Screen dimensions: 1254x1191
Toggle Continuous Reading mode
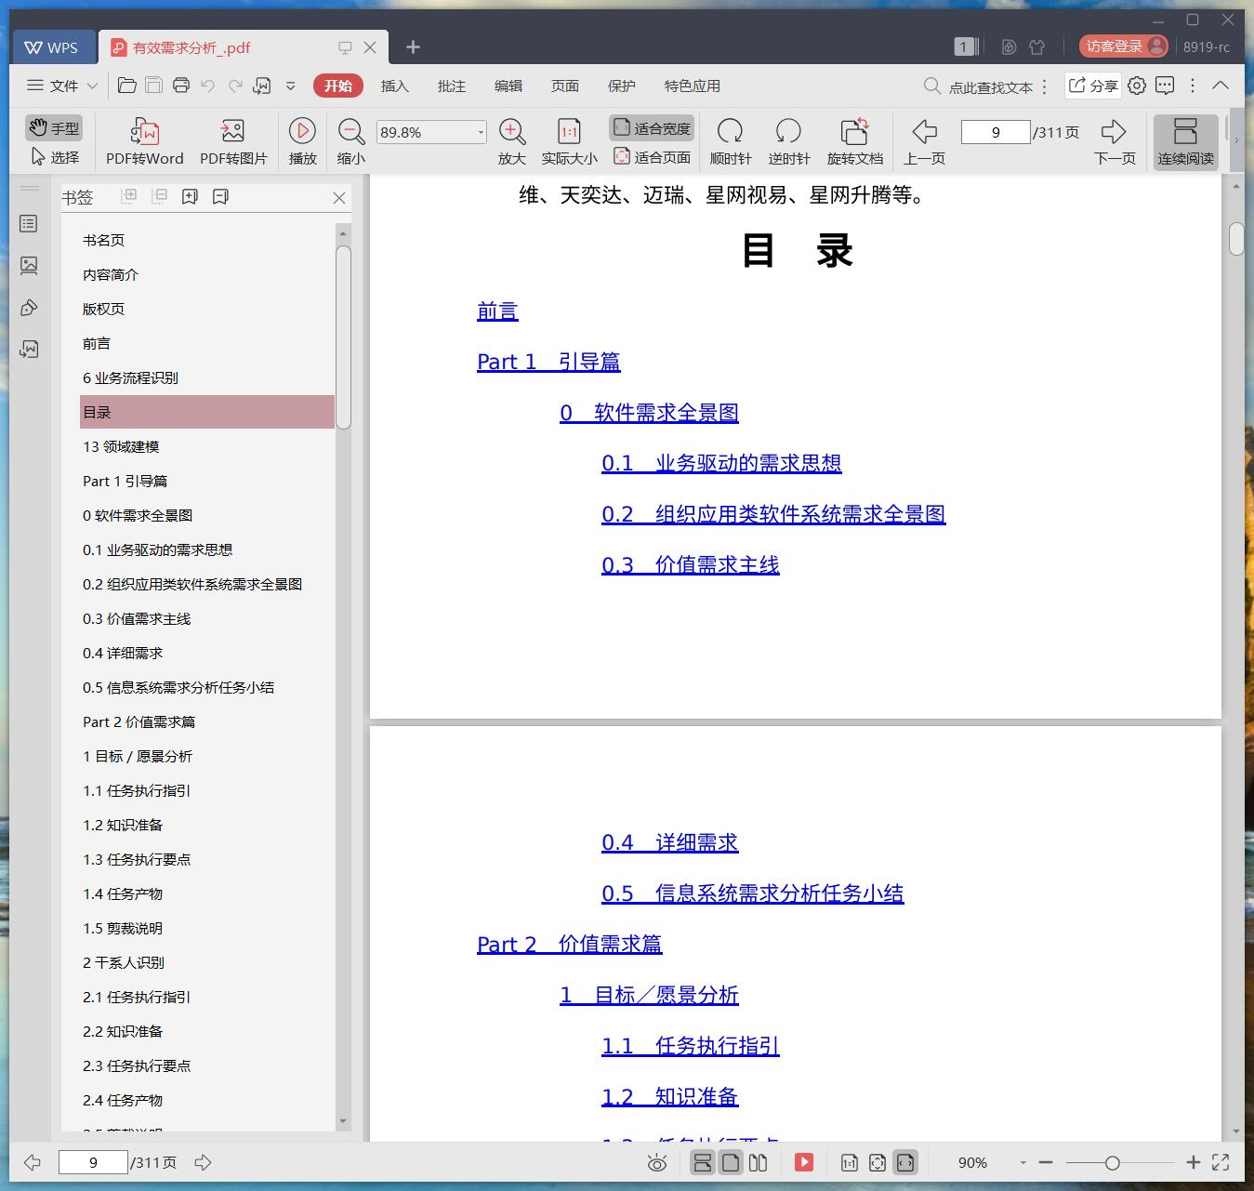click(1185, 141)
